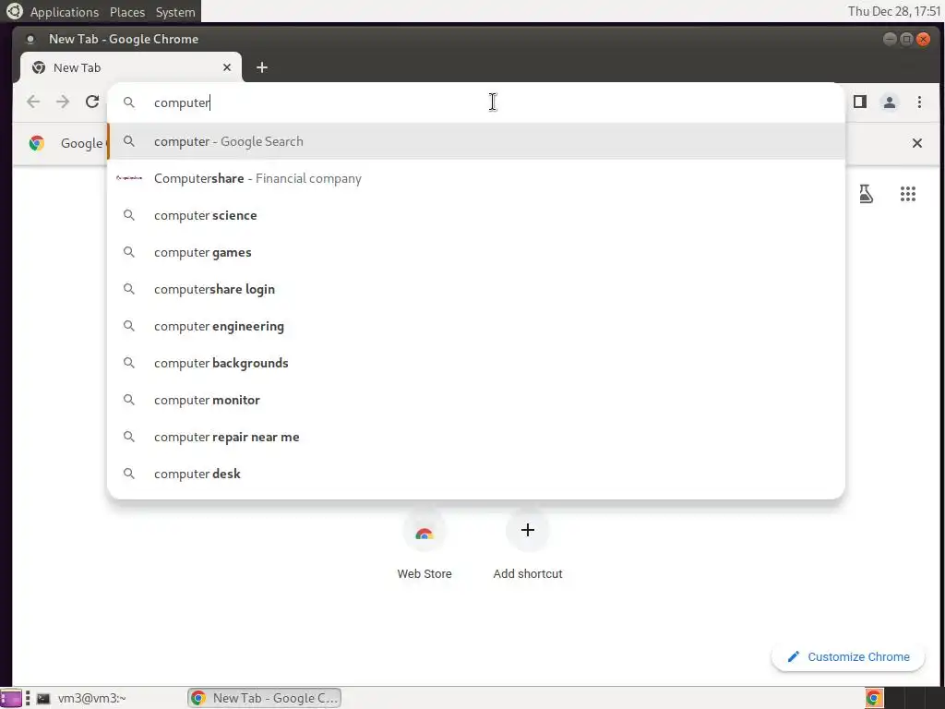Maximize the Chrome window
The width and height of the screenshot is (945, 709).
point(906,39)
